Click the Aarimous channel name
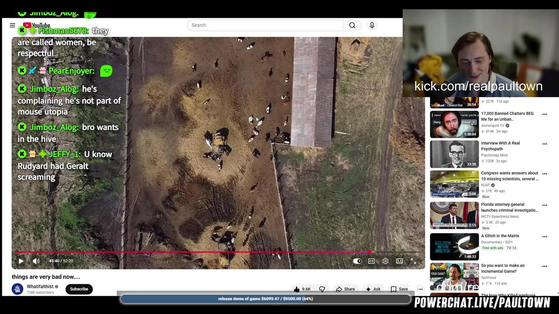 tap(489, 277)
